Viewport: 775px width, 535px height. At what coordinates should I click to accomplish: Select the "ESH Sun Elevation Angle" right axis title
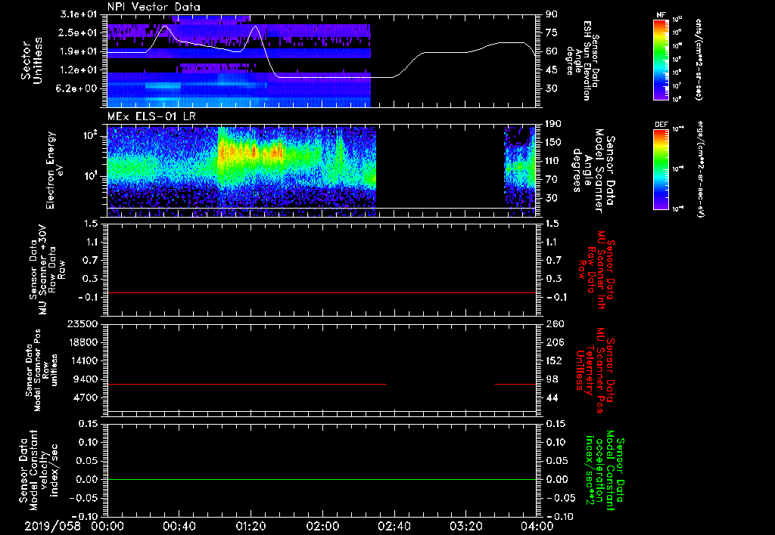582,60
